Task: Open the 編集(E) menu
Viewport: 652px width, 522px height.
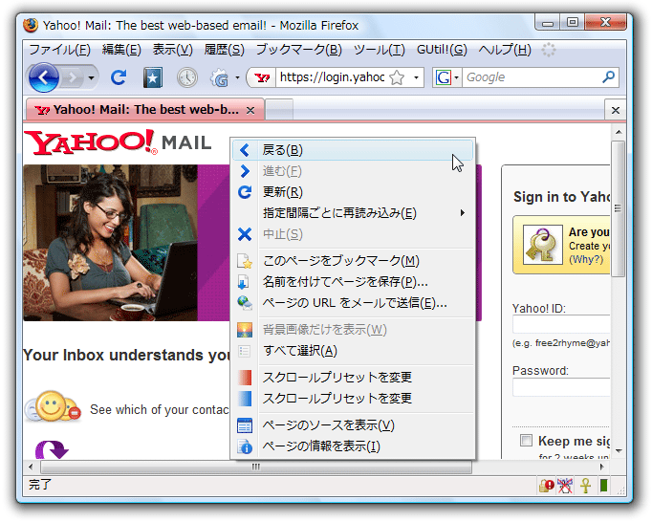Action: point(121,50)
